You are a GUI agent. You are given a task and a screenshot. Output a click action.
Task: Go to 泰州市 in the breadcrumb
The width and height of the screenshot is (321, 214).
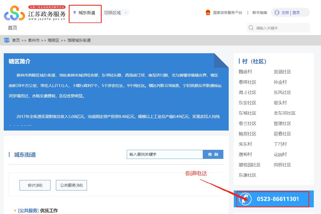click(x=34, y=40)
